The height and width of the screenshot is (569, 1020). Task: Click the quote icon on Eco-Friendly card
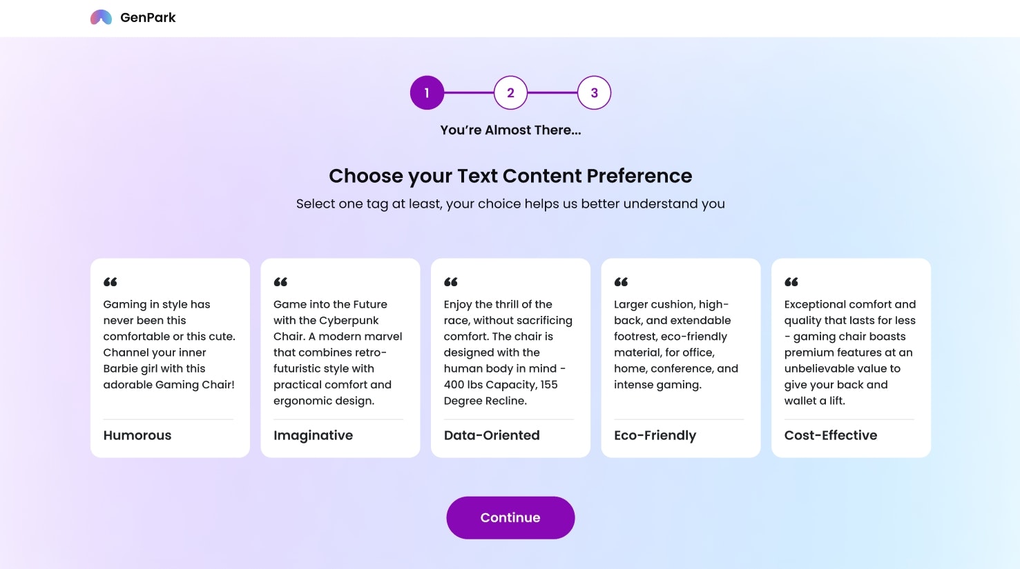(x=622, y=282)
